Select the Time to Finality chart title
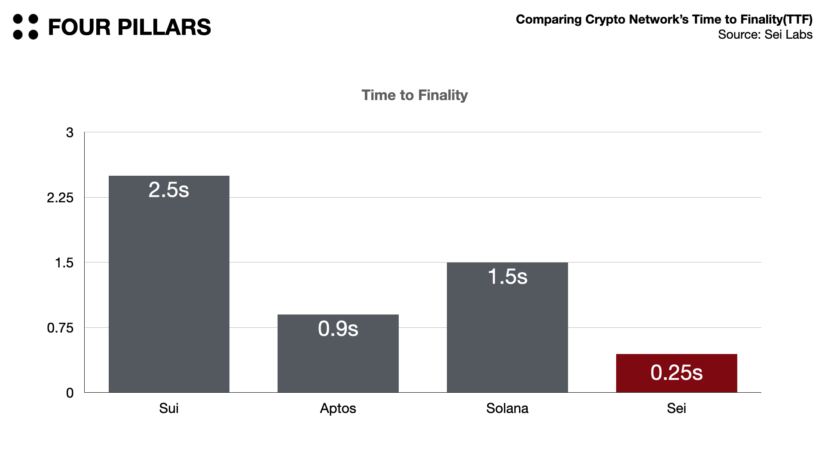This screenshot has width=825, height=464. [x=414, y=95]
